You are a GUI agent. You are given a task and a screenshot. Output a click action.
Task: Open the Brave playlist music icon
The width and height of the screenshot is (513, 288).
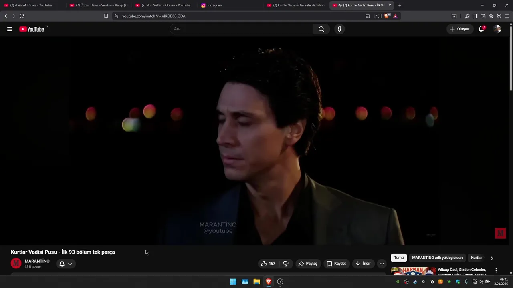(x=467, y=16)
